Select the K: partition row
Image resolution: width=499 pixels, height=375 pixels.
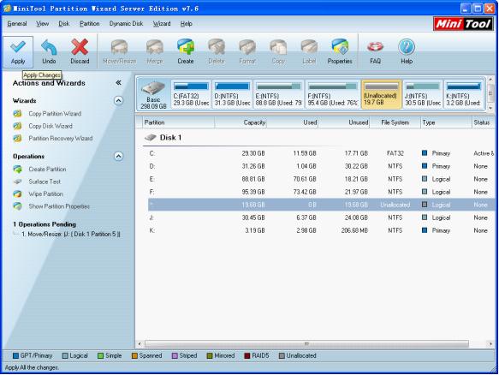click(321, 230)
